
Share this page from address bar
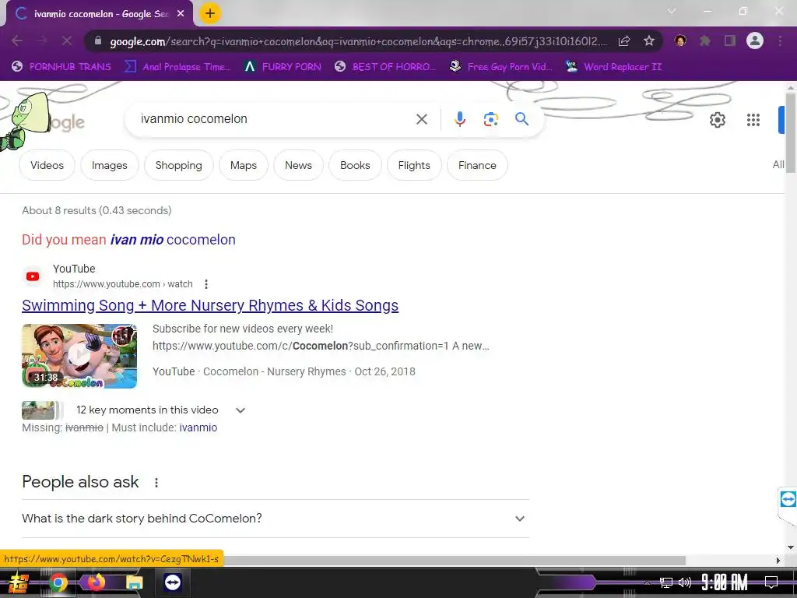pyautogui.click(x=624, y=40)
